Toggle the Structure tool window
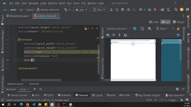Image resolution: width=191 pixels, height=107 pixels. click(x=2, y=64)
